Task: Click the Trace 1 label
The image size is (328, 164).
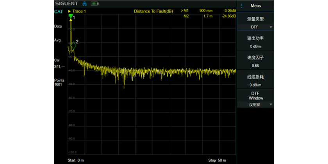Action: coord(79,11)
